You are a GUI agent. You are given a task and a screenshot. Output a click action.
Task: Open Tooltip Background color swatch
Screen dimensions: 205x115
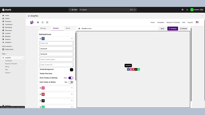click(x=71, y=70)
